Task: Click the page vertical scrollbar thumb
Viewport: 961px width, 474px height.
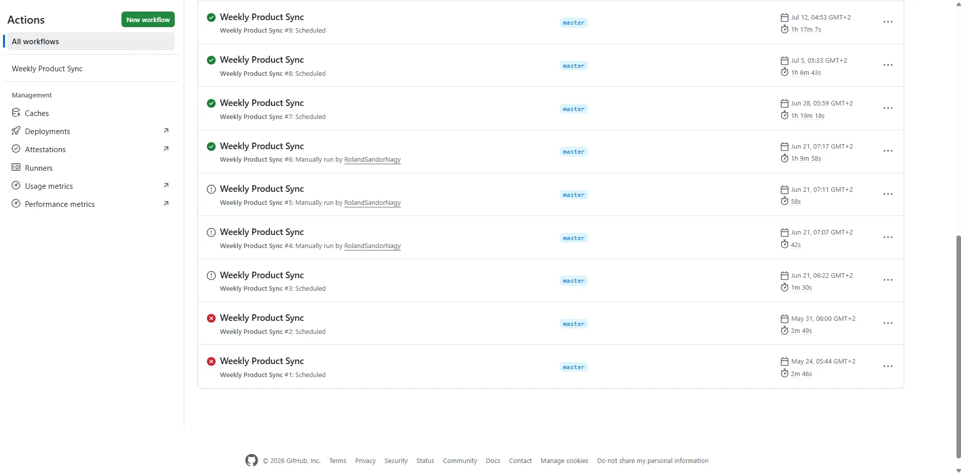Action: click(x=957, y=346)
